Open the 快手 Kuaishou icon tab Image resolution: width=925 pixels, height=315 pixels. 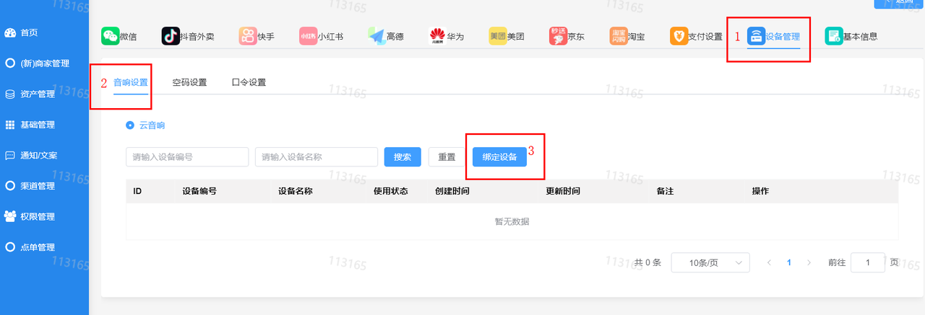coord(248,36)
